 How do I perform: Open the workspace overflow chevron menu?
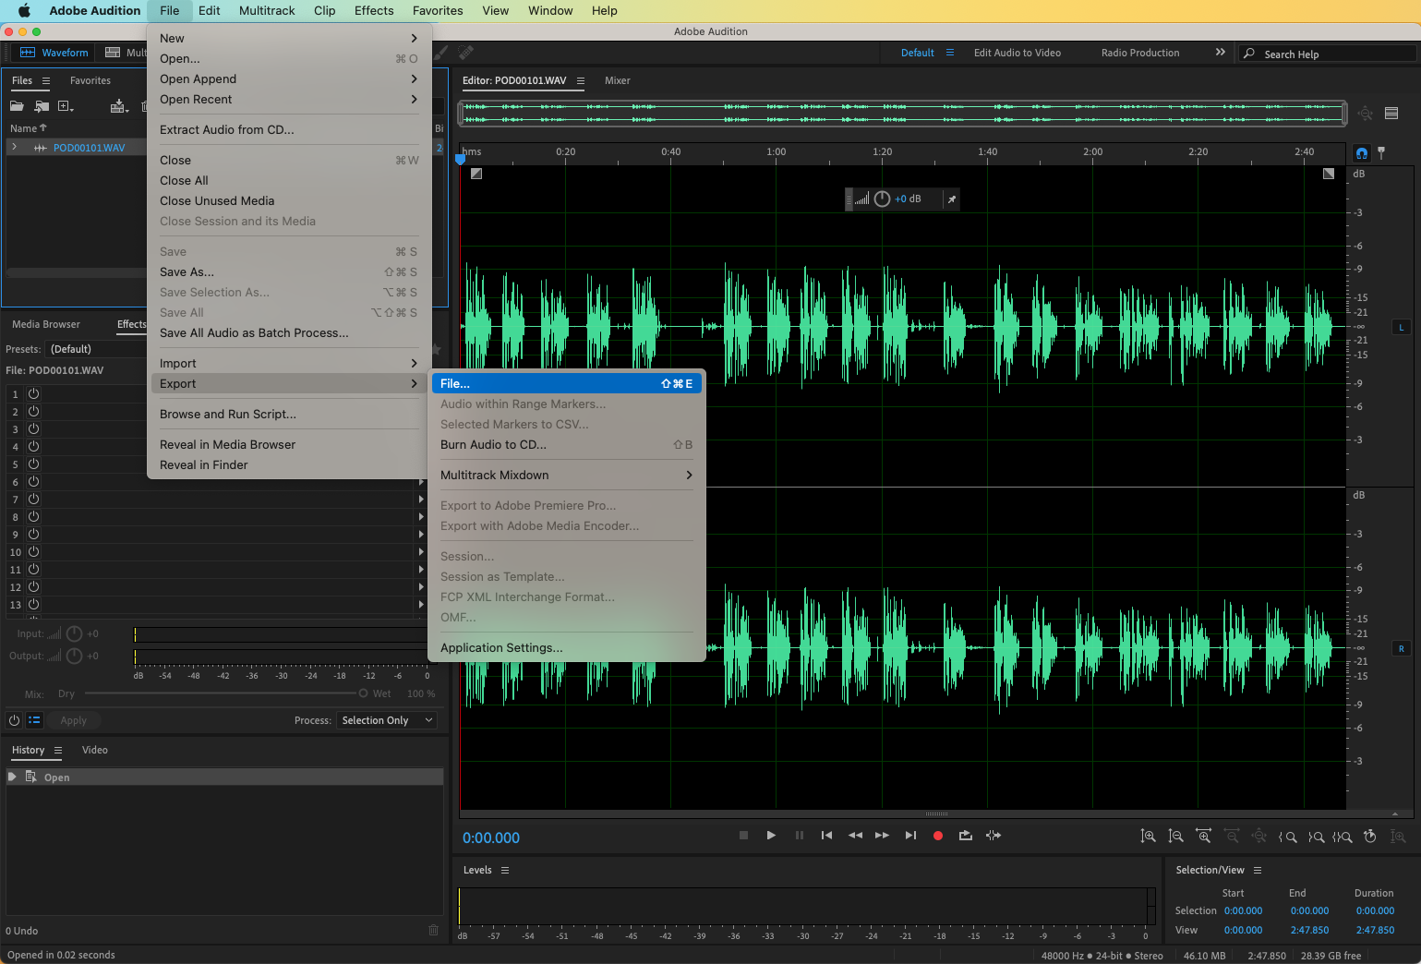pyautogui.click(x=1220, y=52)
